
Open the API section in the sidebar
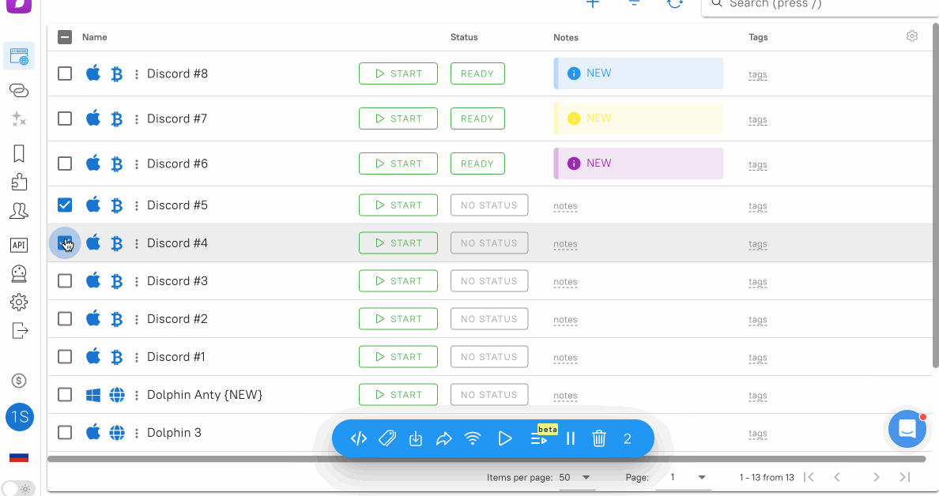click(x=18, y=245)
